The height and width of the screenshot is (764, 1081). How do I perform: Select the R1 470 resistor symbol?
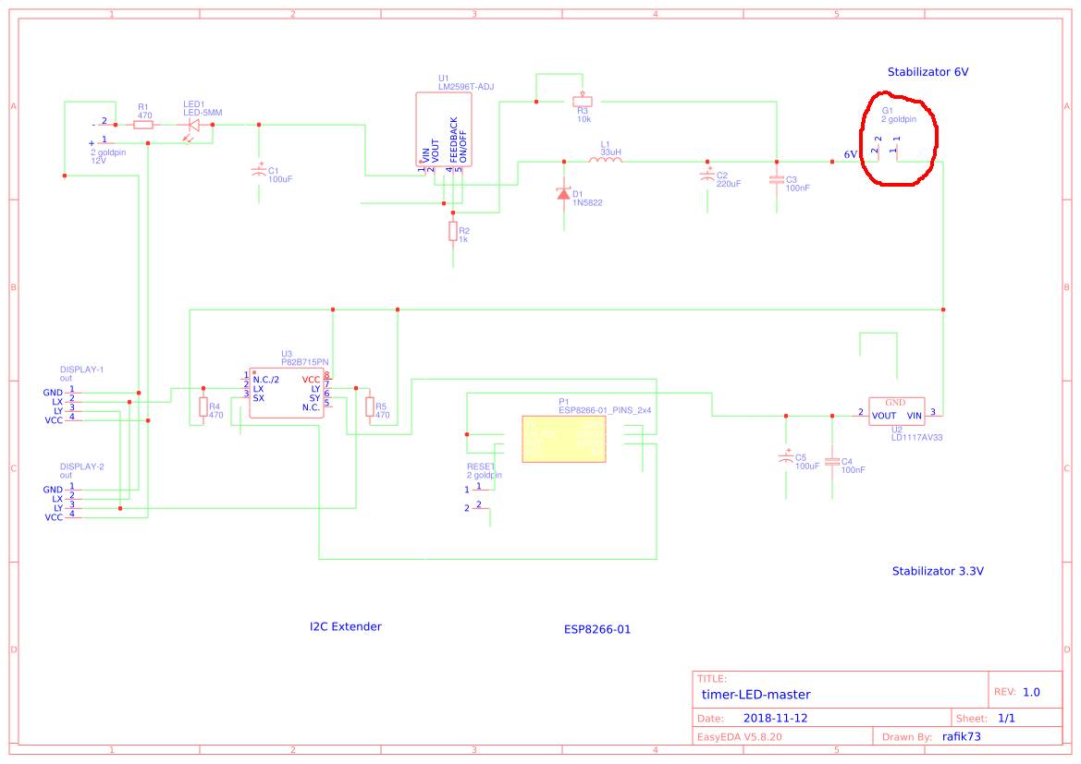(143, 124)
